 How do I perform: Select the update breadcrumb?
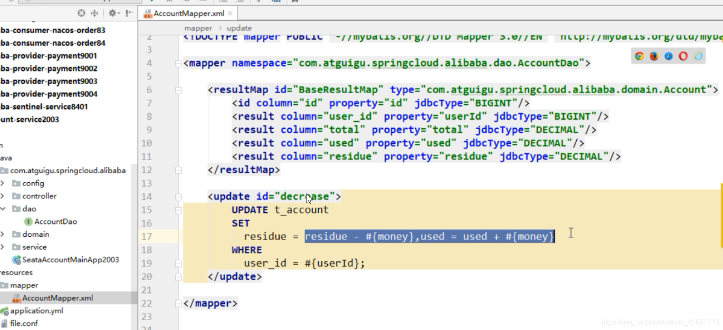click(239, 28)
